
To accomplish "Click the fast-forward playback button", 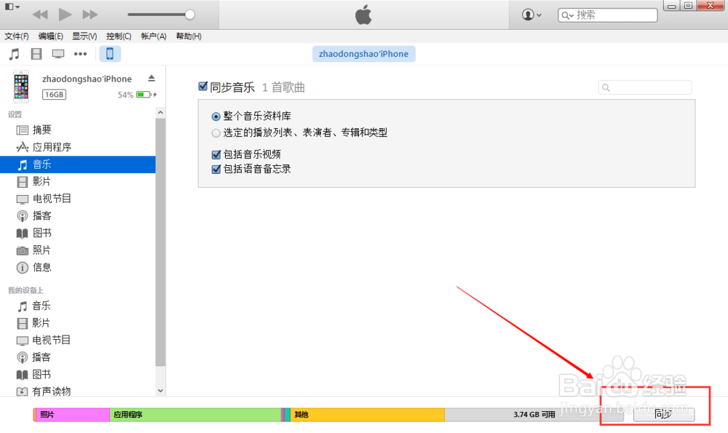I will pos(90,15).
